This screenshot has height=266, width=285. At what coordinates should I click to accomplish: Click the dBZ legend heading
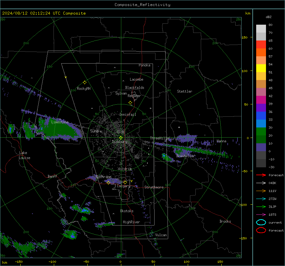pos(269,17)
